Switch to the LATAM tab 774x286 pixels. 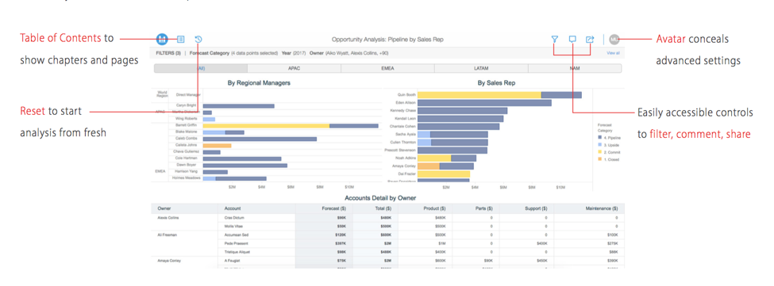[x=481, y=68]
